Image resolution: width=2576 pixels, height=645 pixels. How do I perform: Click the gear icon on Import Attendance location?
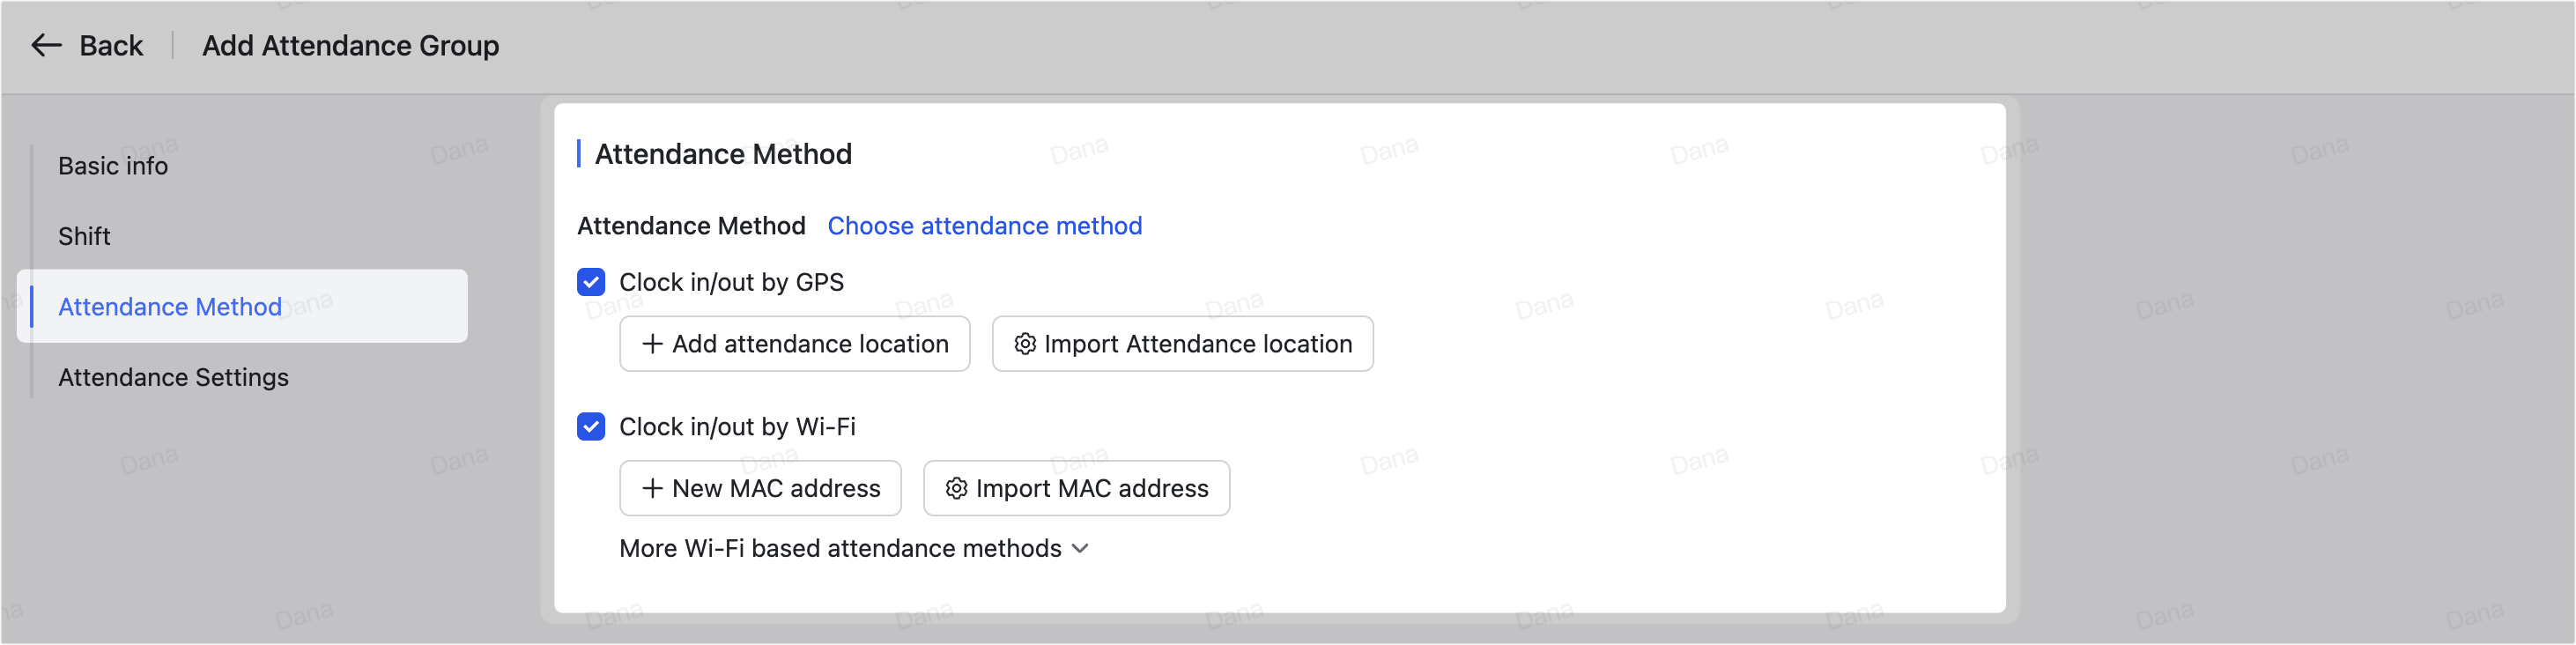1024,344
